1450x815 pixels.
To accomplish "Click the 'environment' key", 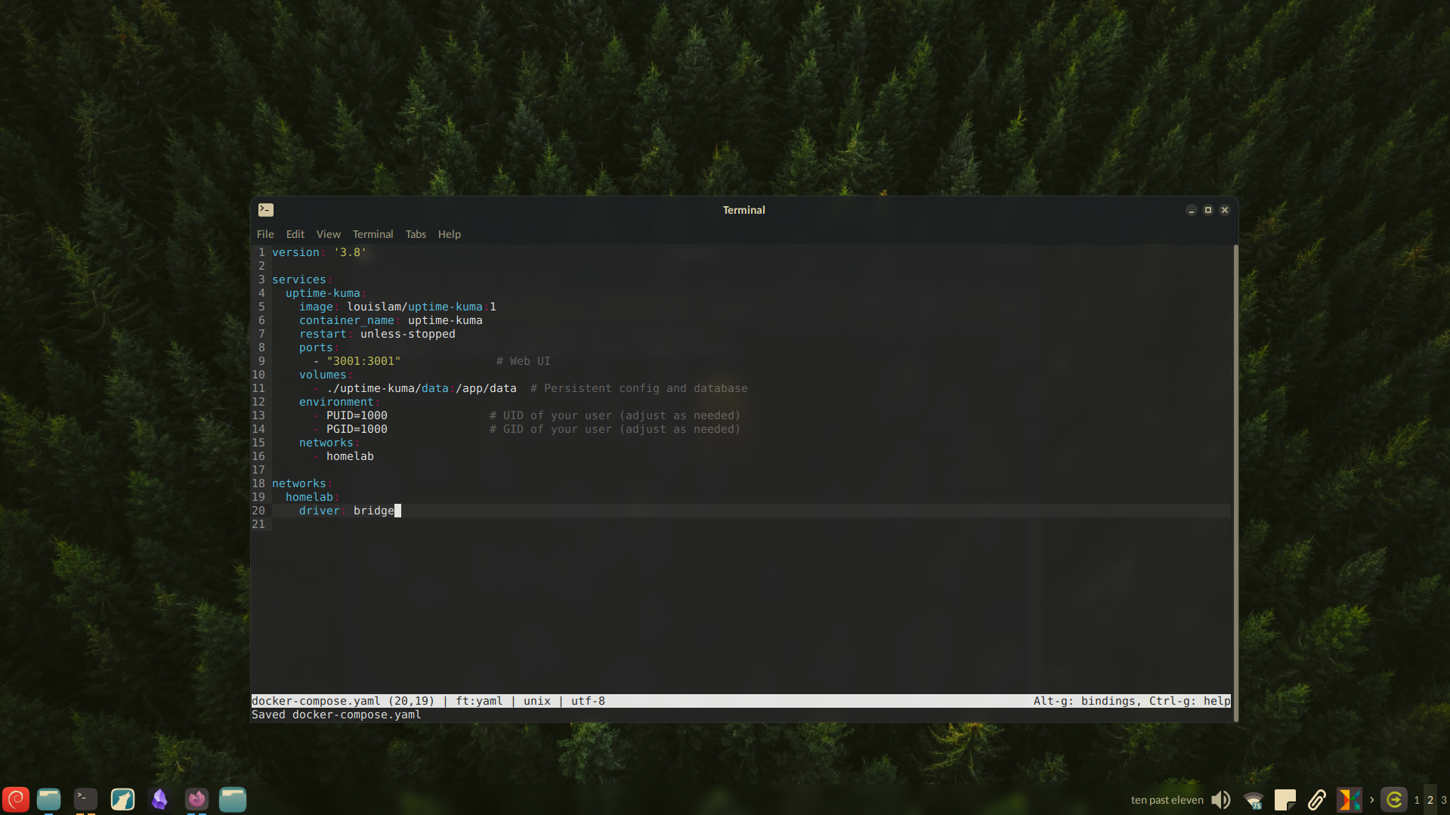I will pyautogui.click(x=336, y=402).
